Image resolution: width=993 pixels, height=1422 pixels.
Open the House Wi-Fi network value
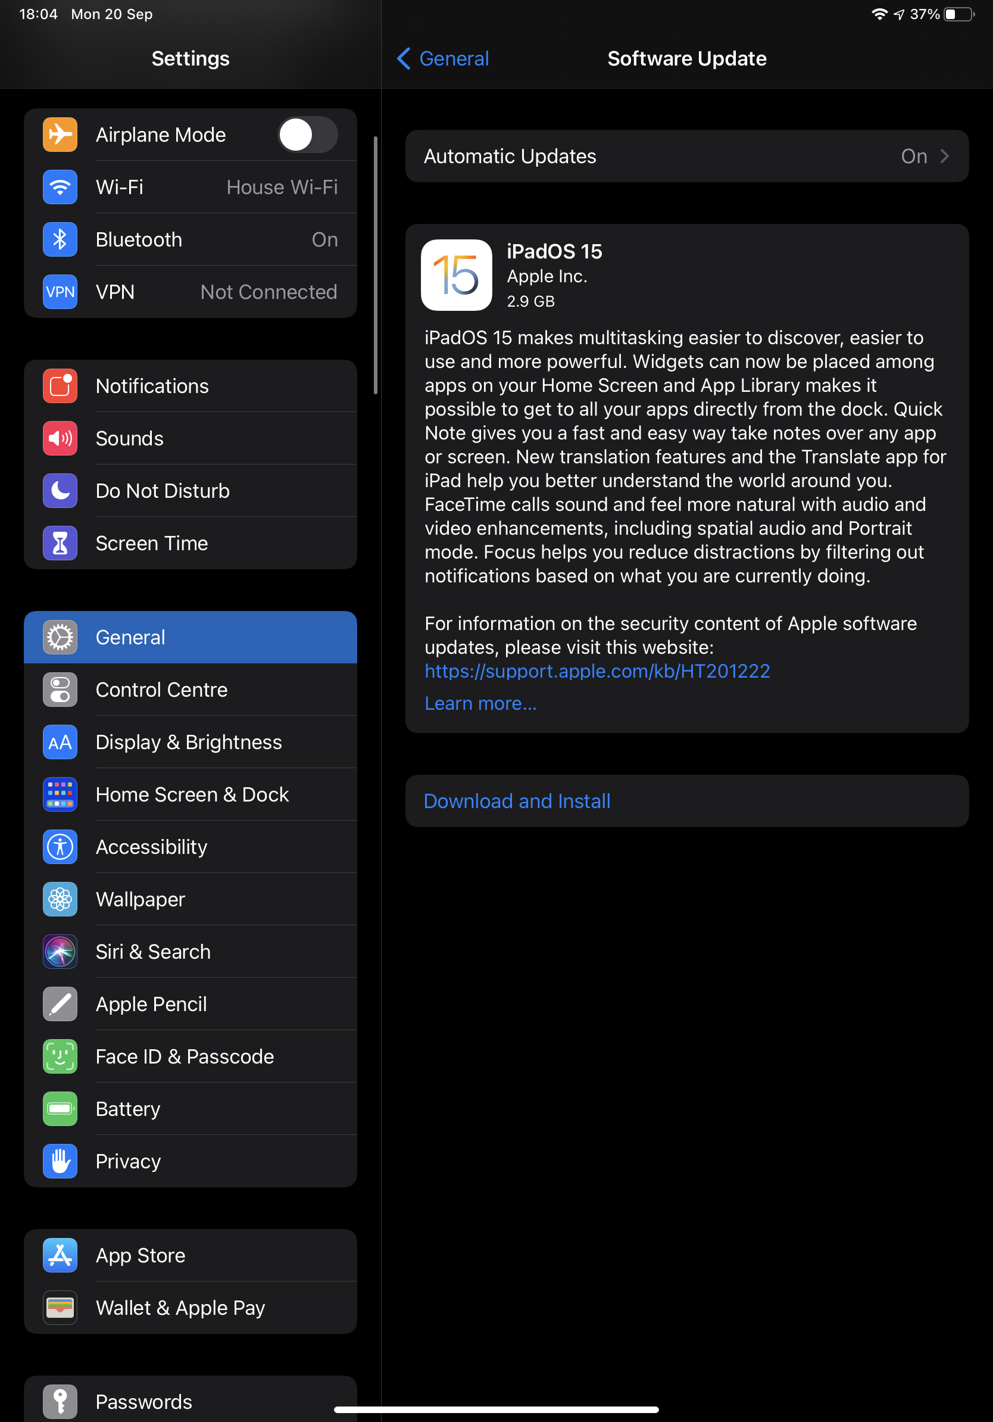[x=282, y=187]
